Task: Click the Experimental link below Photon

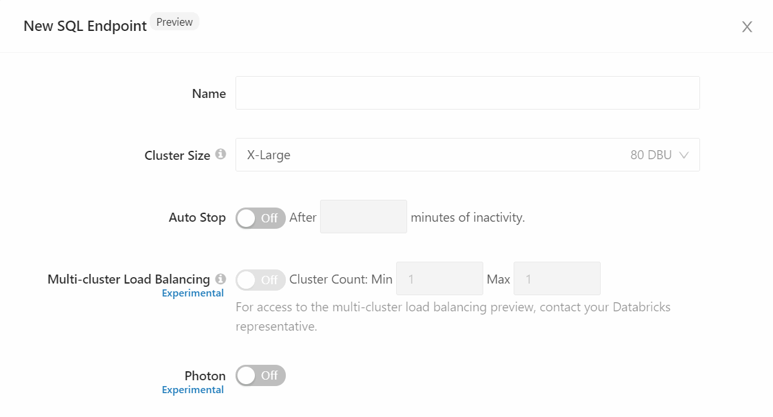Action: (x=192, y=389)
